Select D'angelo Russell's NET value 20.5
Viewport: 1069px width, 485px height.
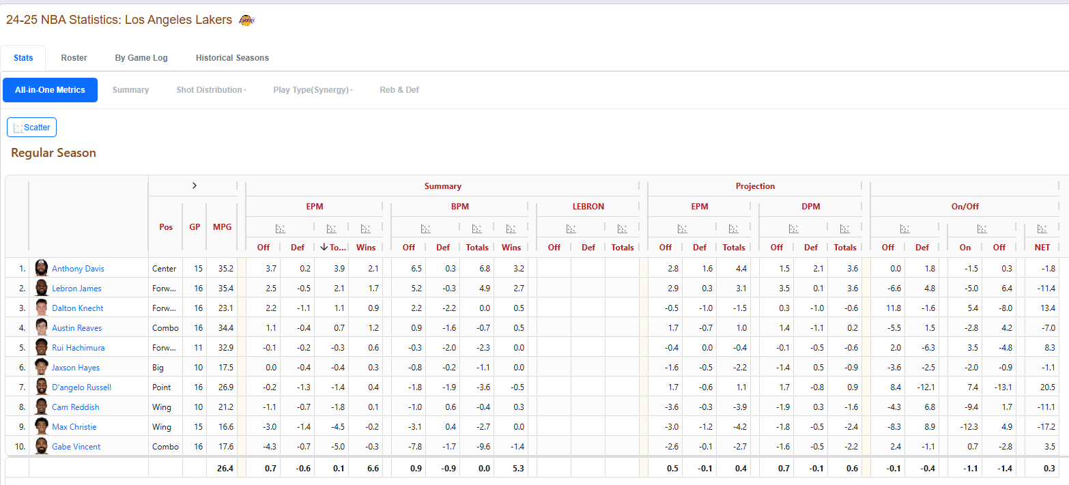click(1046, 387)
